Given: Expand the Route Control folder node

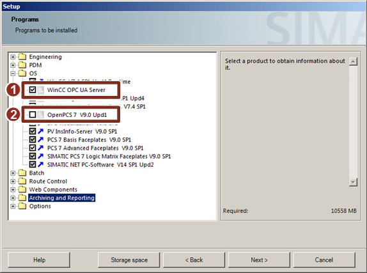Looking at the screenshot, I should [13, 181].
